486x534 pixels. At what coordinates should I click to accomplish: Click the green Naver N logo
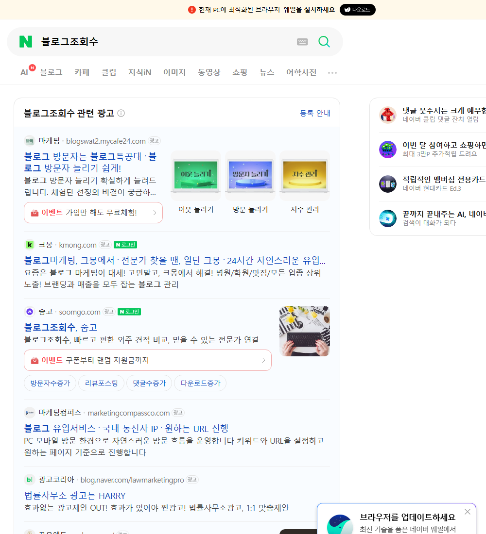point(26,42)
